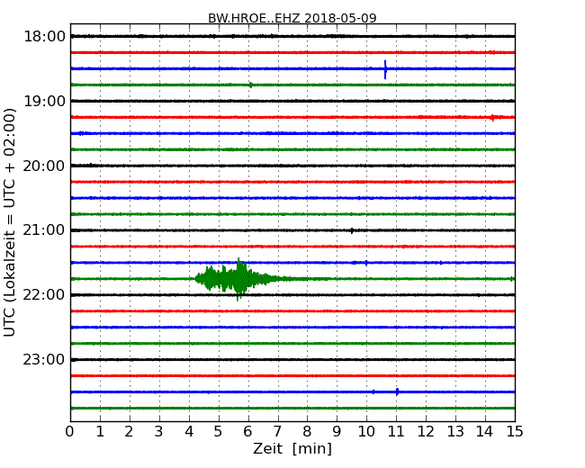Click the large green seismic event near 21:45
This screenshot has width=585, height=468.
pyautogui.click(x=238, y=279)
